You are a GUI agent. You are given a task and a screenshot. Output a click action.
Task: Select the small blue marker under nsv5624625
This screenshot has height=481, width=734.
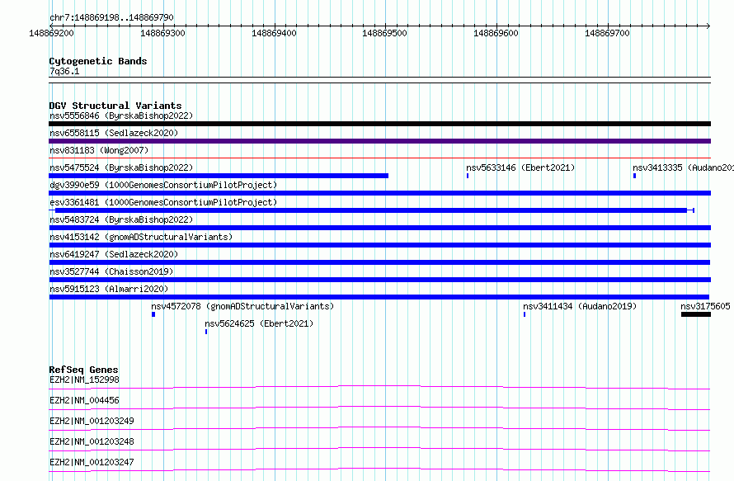[206, 332]
